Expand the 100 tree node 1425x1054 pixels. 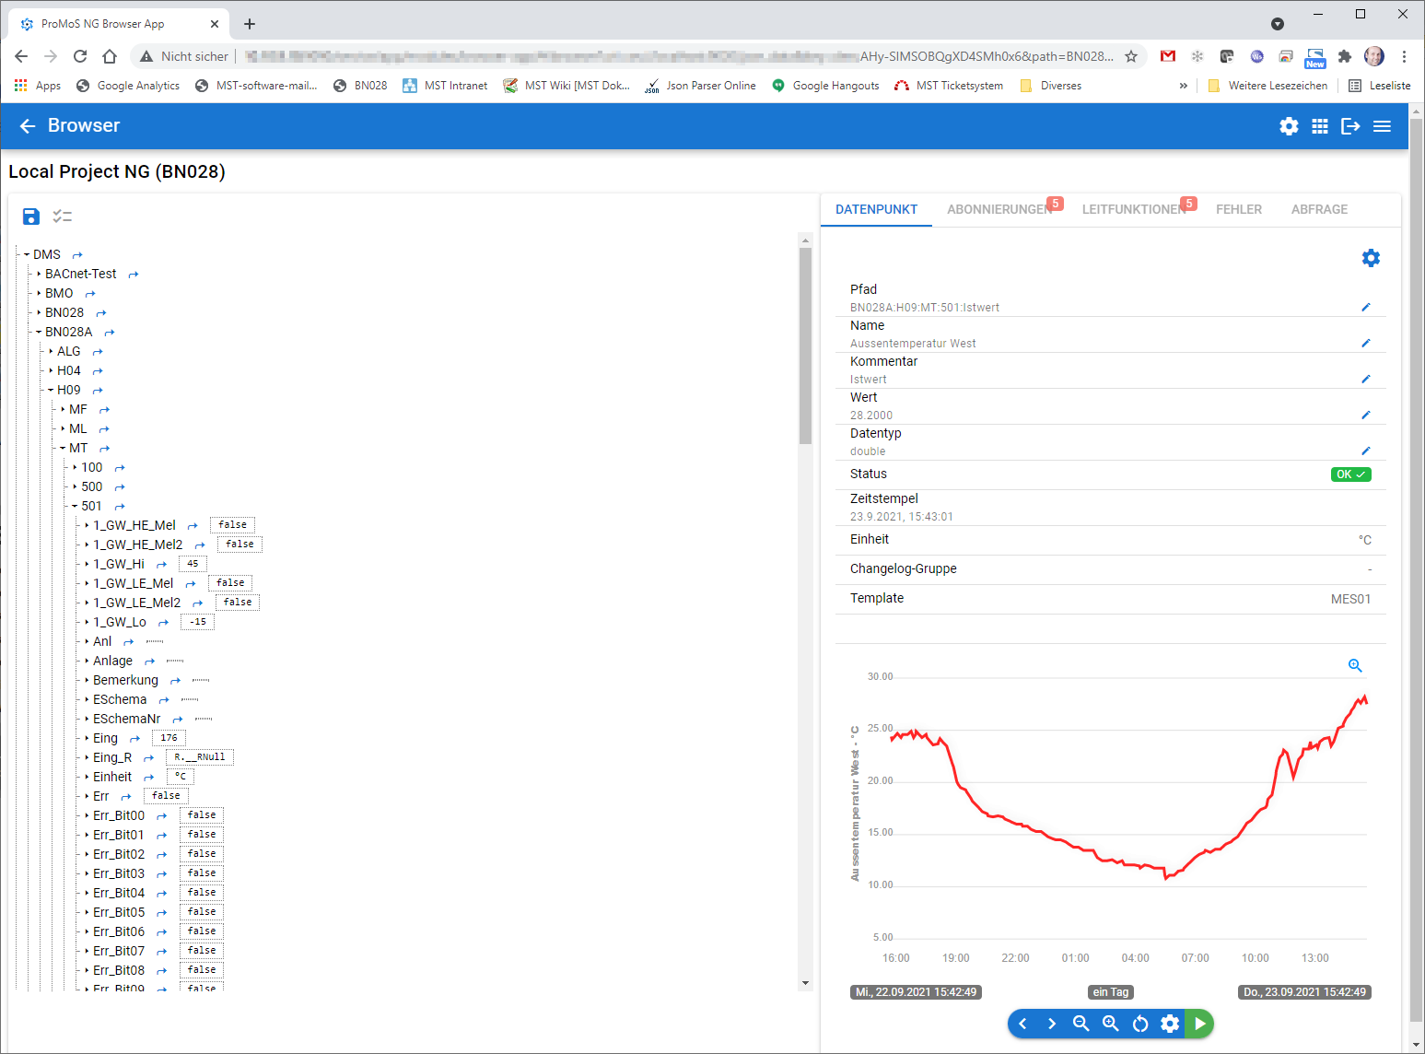(75, 467)
